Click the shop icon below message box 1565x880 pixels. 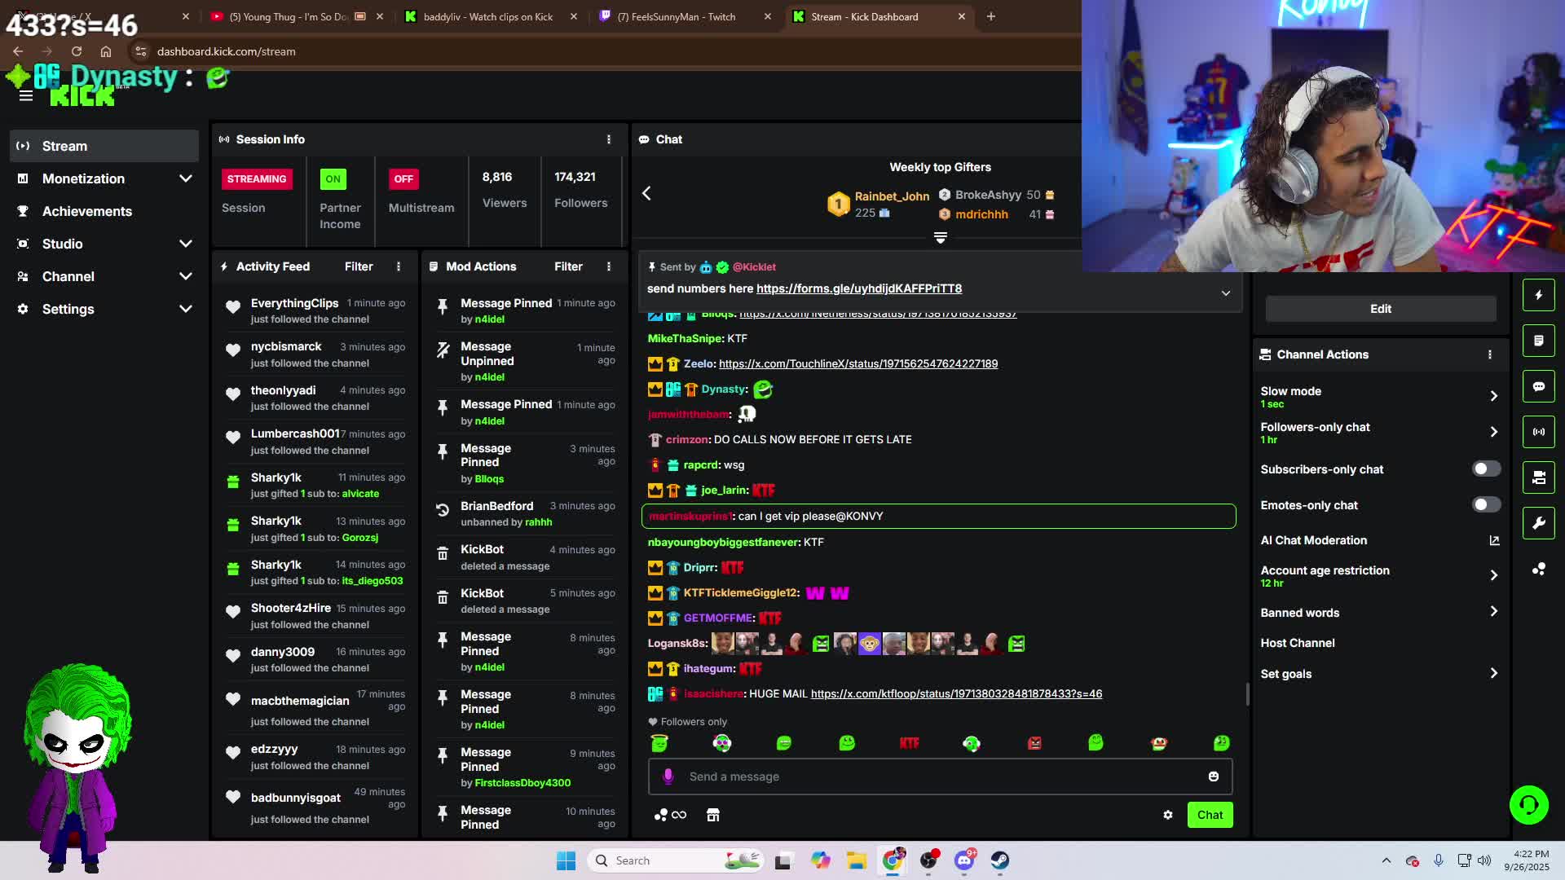coord(712,815)
